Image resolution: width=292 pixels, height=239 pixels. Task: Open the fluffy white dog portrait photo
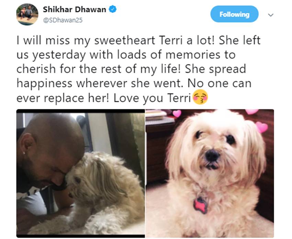(x=210, y=173)
